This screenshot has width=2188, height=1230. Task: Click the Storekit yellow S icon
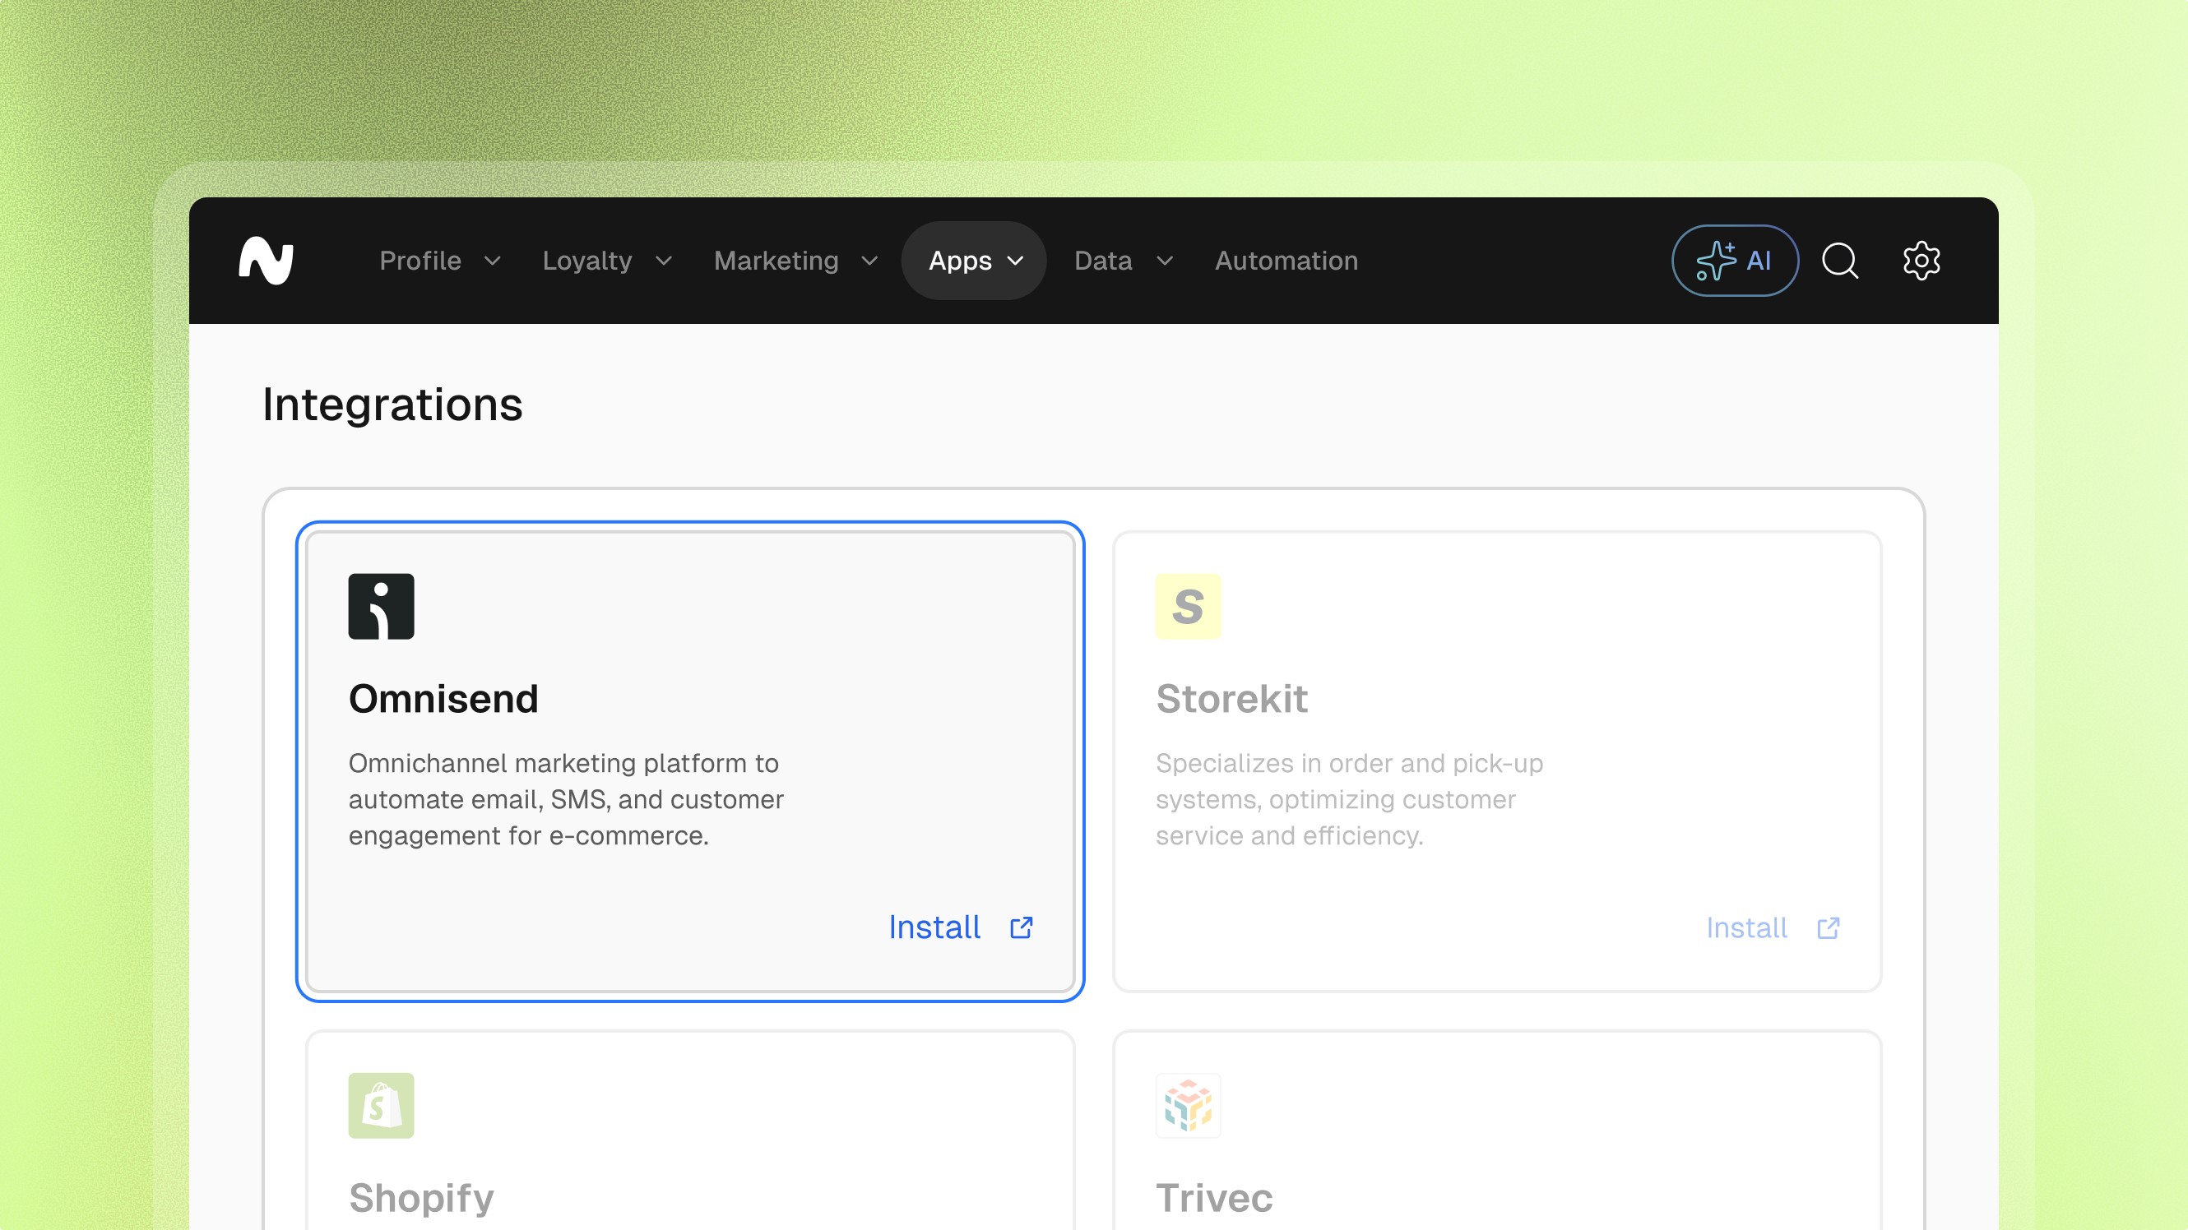tap(1188, 606)
